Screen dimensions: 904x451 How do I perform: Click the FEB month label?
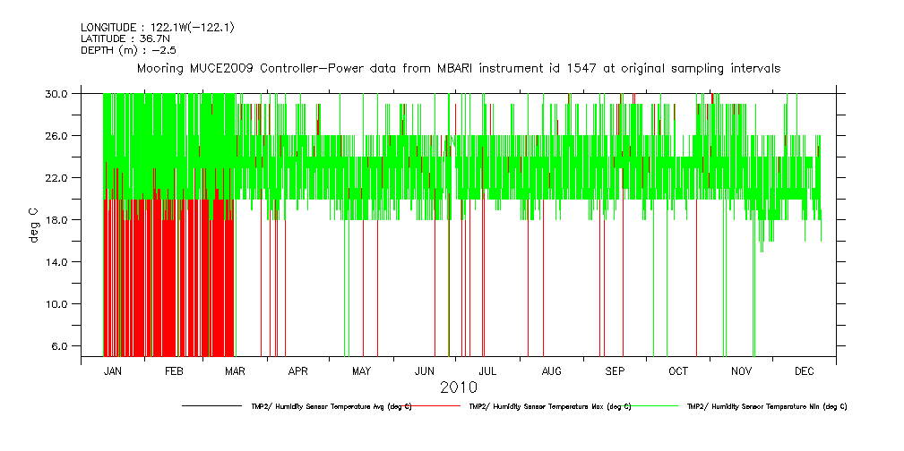[175, 370]
